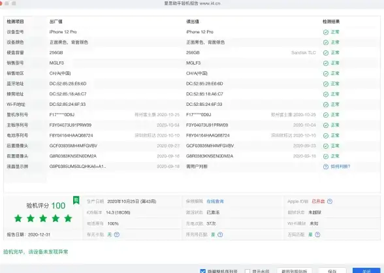Click the 保存 button

pos(332,271)
